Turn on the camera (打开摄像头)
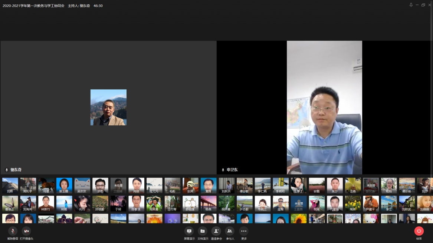Viewport: 433px width, 243px height. pos(26,231)
